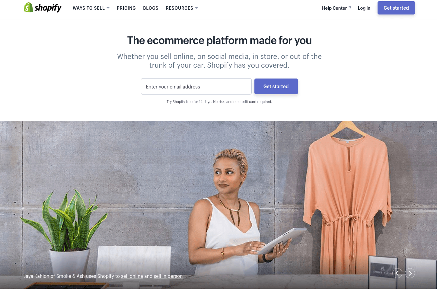
Task: Expand the Ways to Sell dropdown arrow
Action: (108, 8)
